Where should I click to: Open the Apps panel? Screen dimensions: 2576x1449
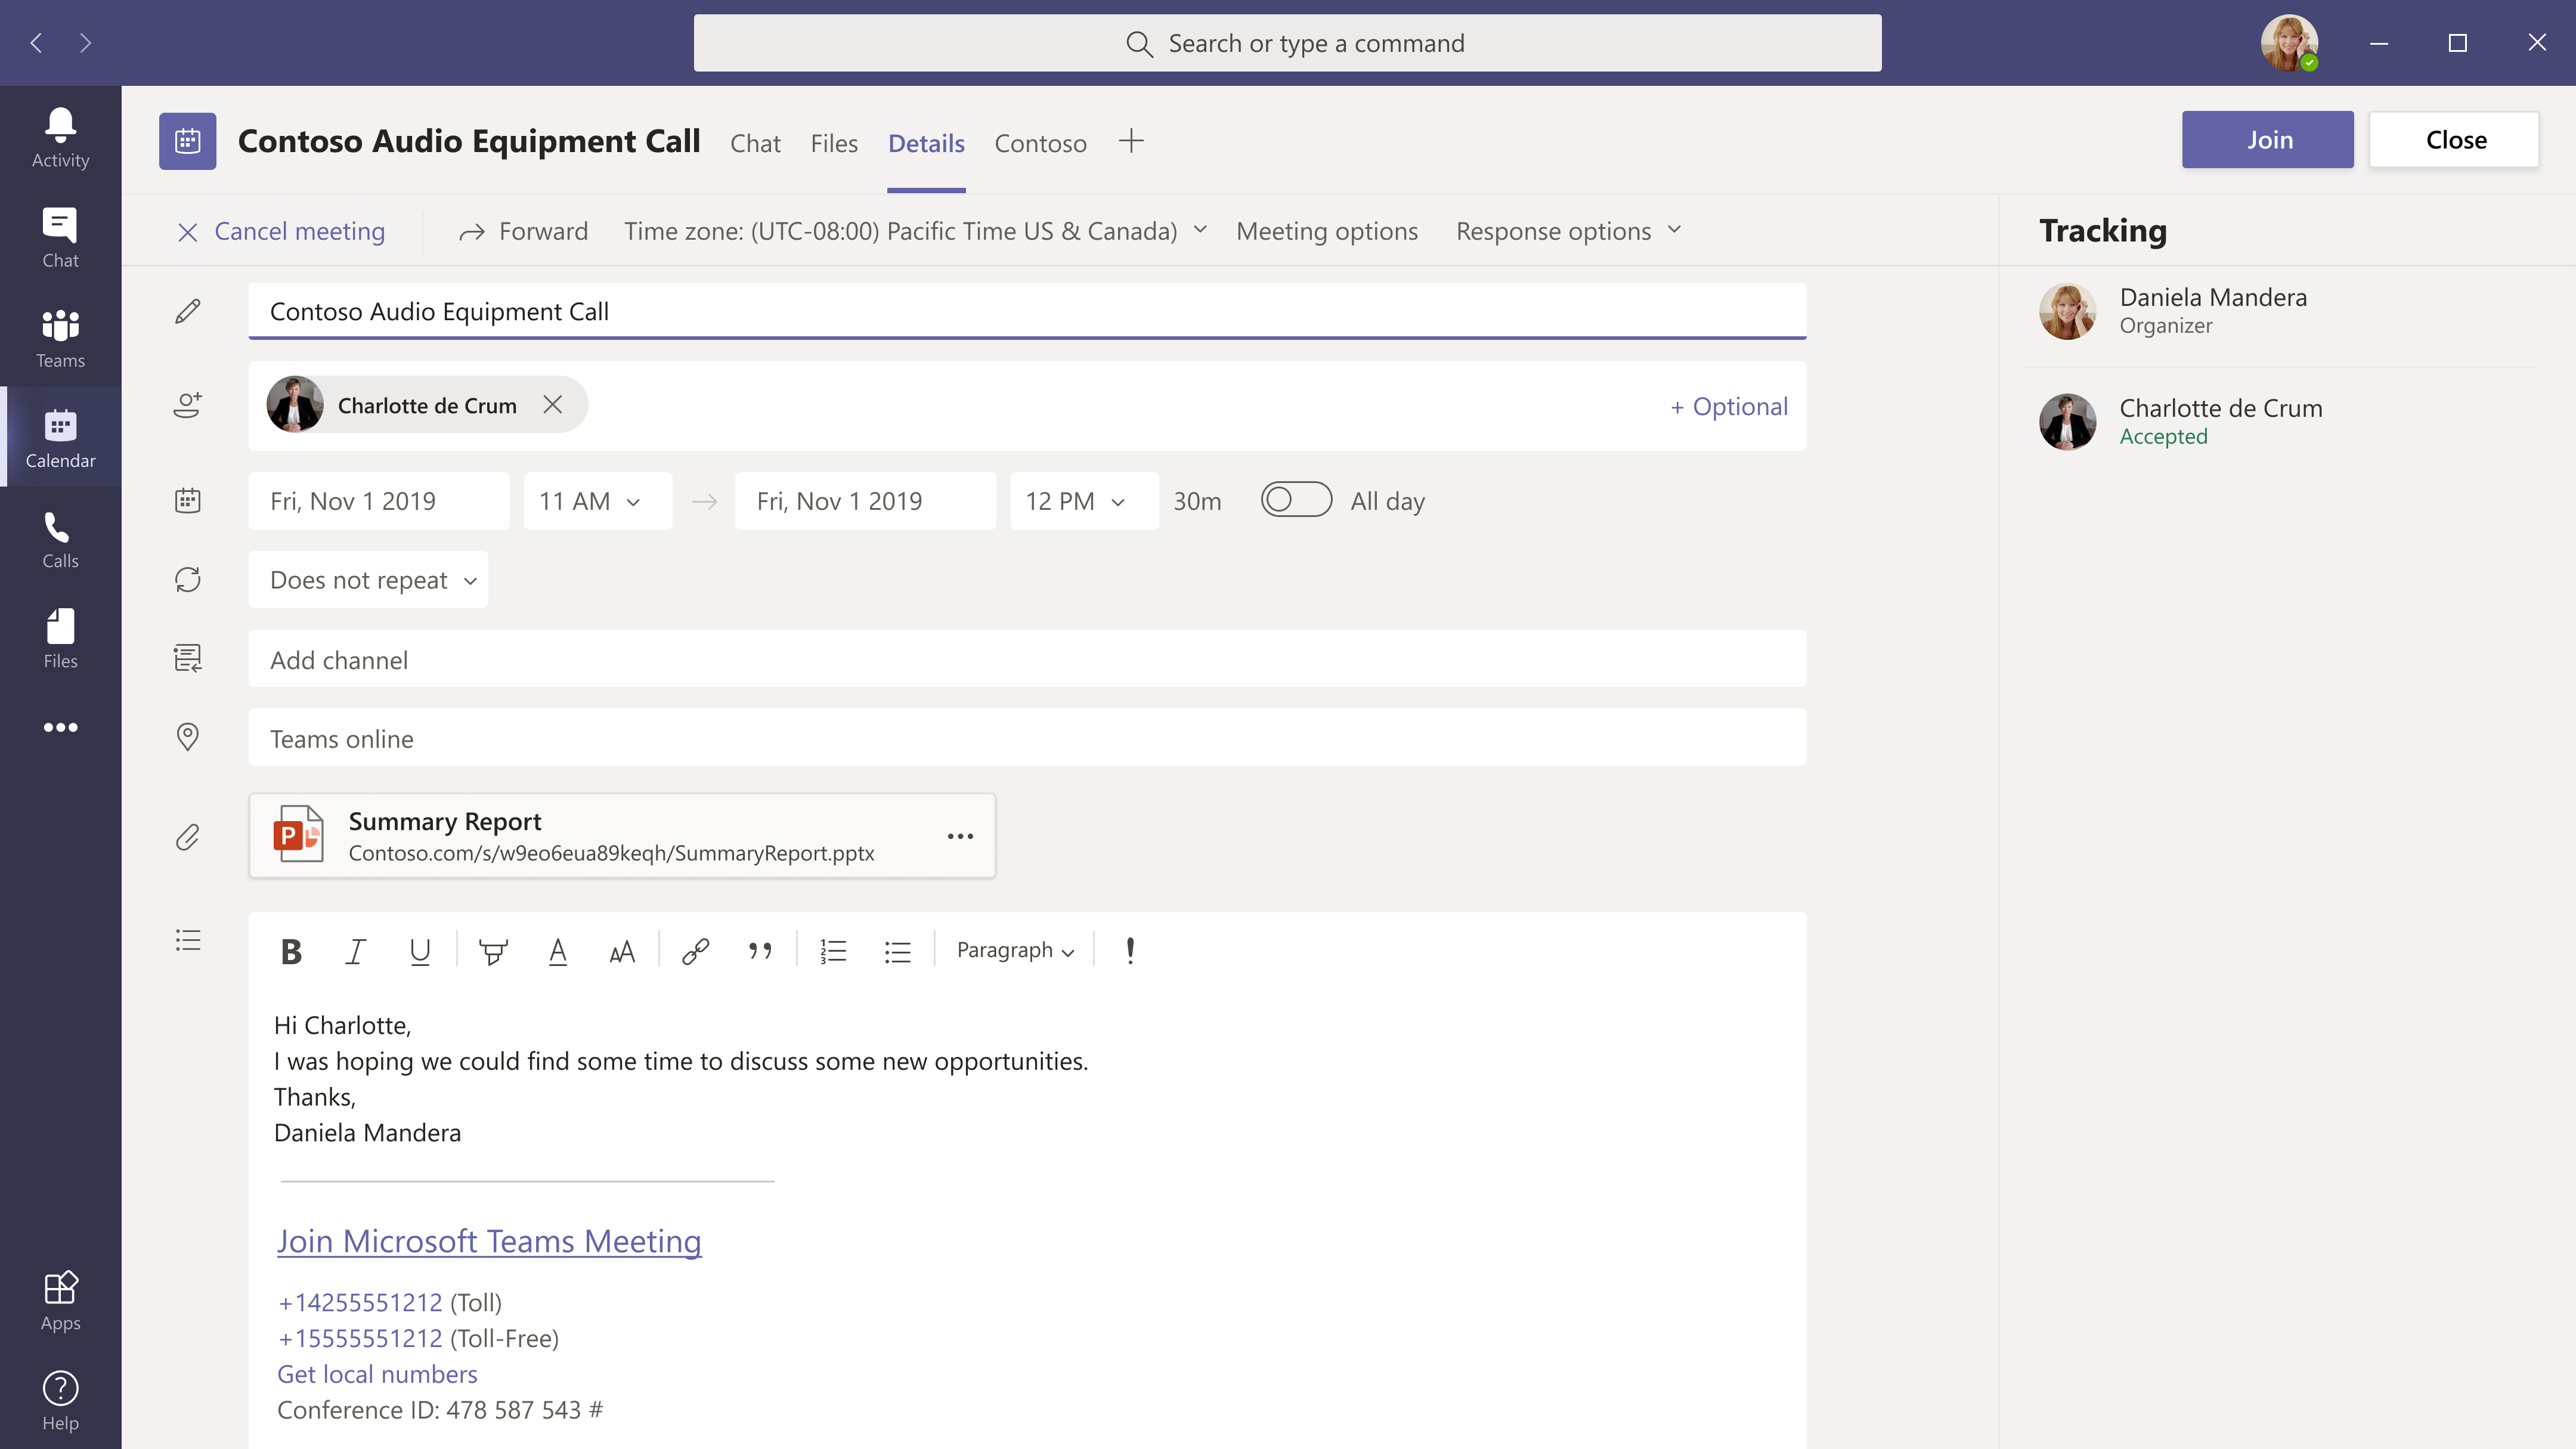tap(59, 1300)
